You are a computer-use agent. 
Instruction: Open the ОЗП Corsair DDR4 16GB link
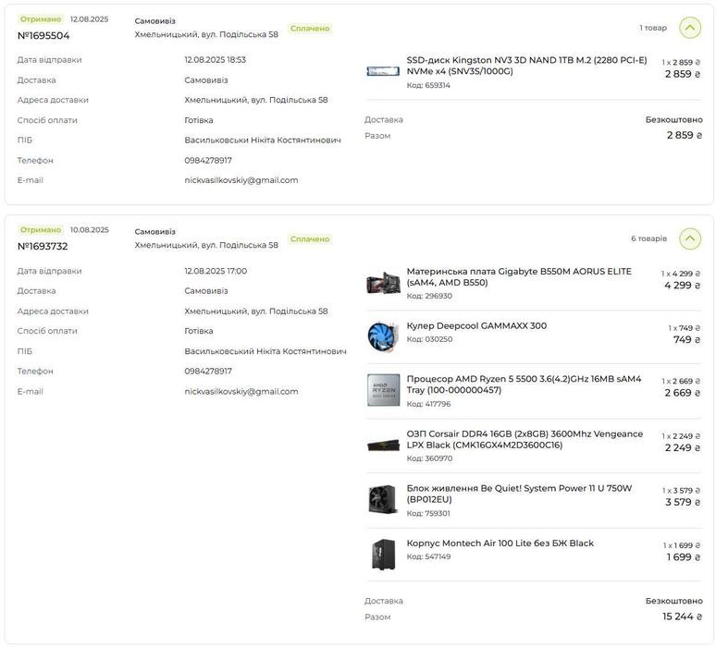click(525, 439)
